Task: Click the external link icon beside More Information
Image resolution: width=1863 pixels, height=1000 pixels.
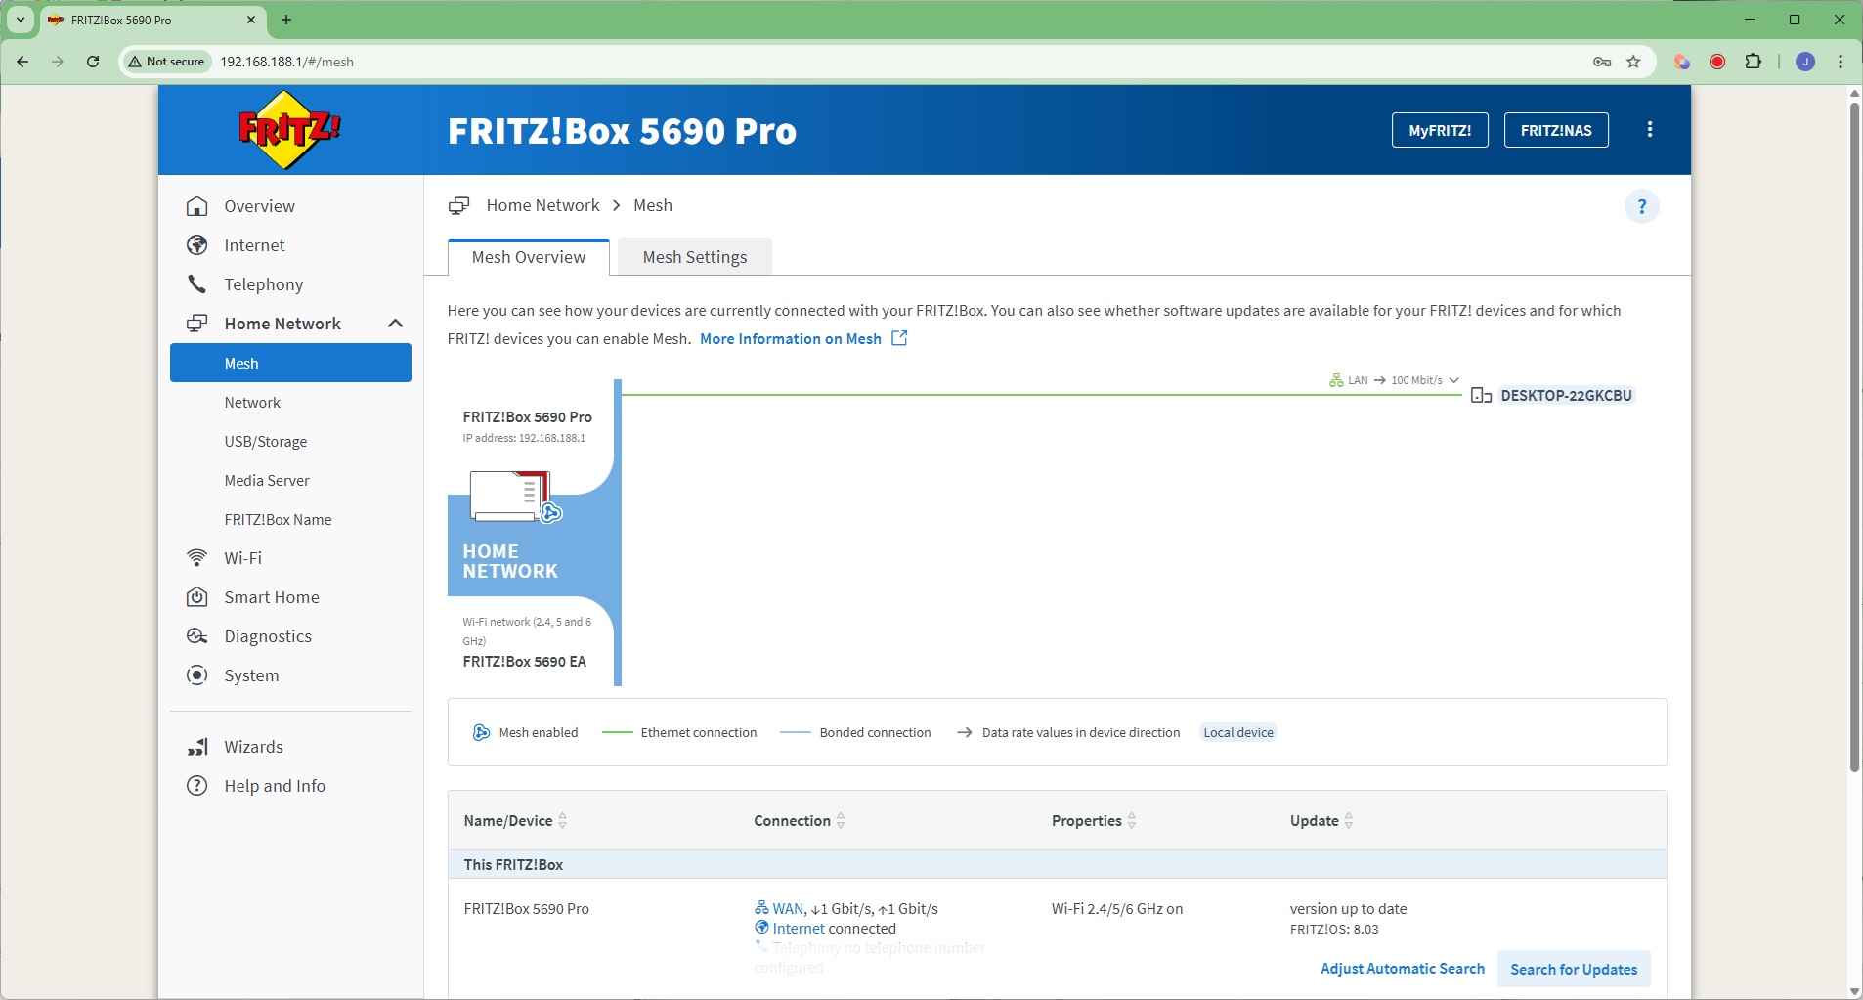Action: pos(899,338)
